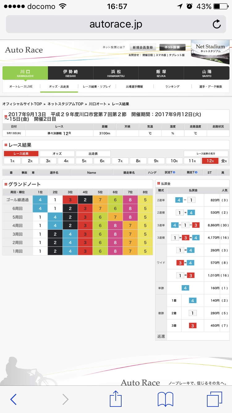
Task: Select the 山陽 SANYO tab
Action: point(207,73)
